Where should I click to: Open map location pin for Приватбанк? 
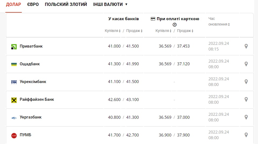coord(246,46)
